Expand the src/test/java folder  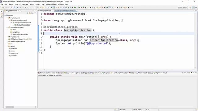(7, 37)
